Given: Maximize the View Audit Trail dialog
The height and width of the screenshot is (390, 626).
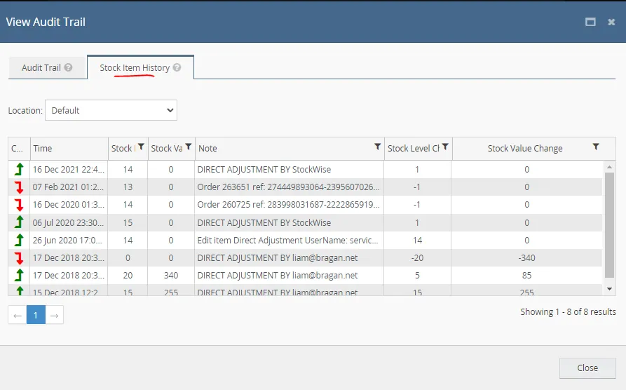Looking at the screenshot, I should pos(590,22).
